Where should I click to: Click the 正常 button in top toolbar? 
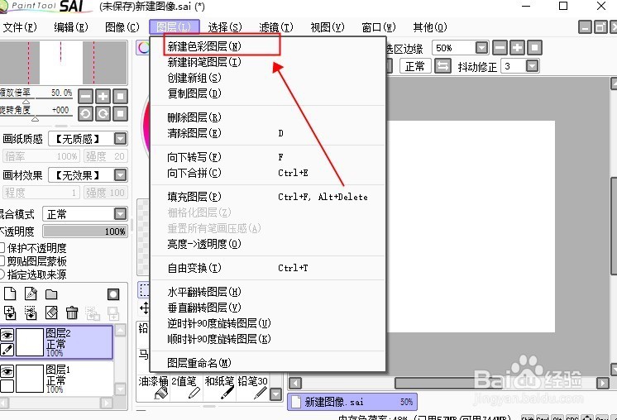coord(415,66)
